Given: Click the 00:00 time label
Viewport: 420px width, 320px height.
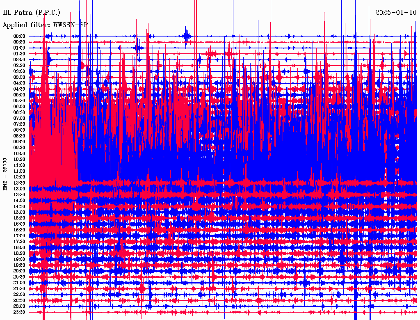Looking at the screenshot, I should coord(19,36).
